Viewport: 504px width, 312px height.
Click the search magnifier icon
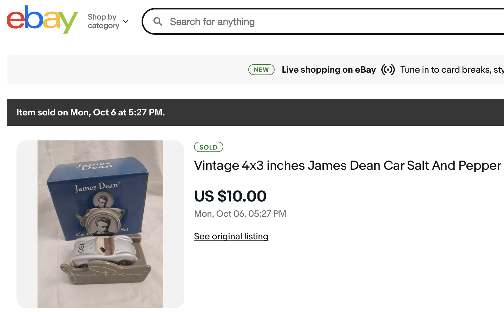[x=158, y=21]
